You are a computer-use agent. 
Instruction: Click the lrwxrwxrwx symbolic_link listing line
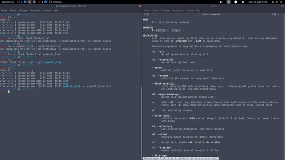pyautogui.click(x=55, y=86)
